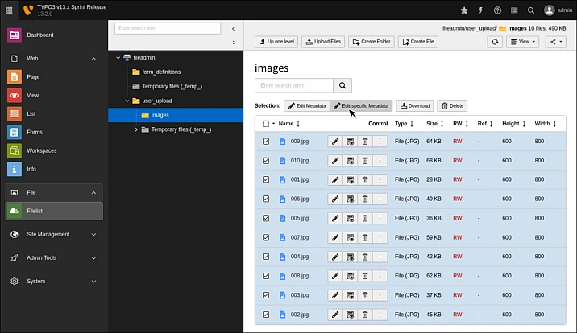Viewport: 577px width, 333px height.
Task: Toggle the select-all checkbox in table header
Action: tap(265, 124)
